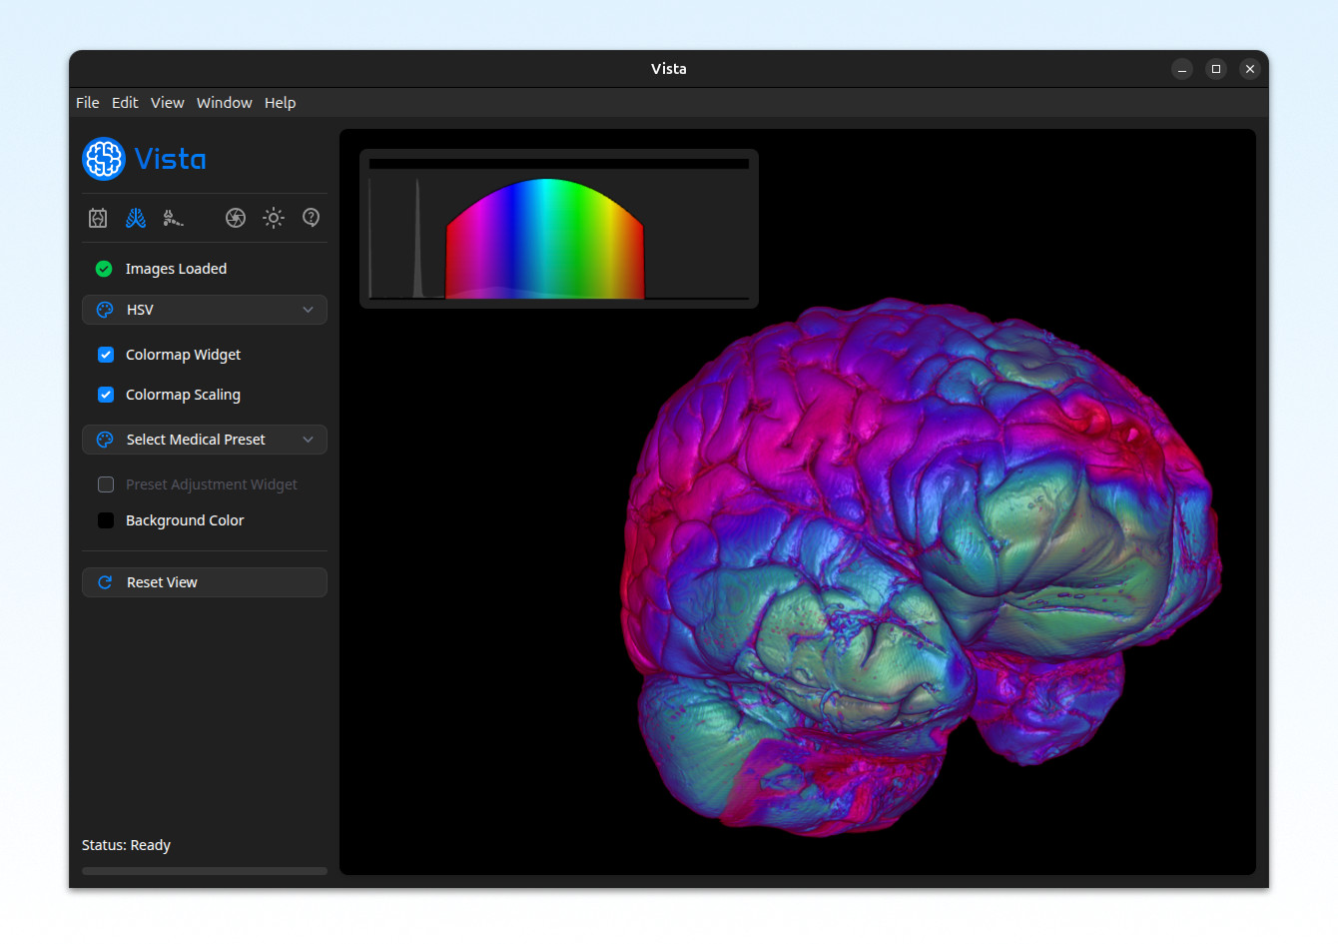
Task: Open the View menu
Action: 167,103
